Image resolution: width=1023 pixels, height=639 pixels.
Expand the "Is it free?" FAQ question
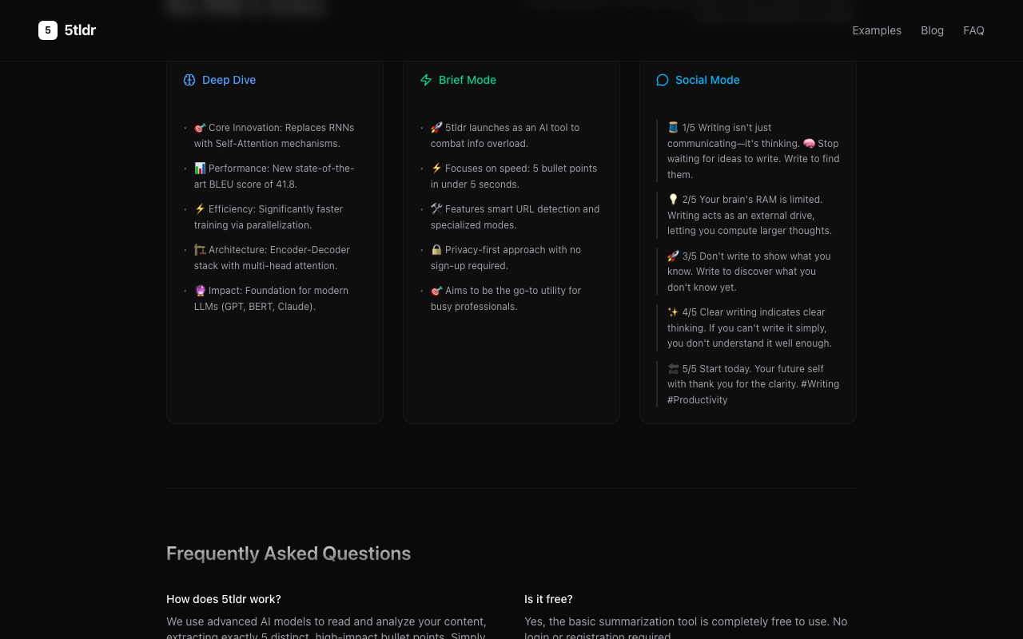click(x=548, y=599)
